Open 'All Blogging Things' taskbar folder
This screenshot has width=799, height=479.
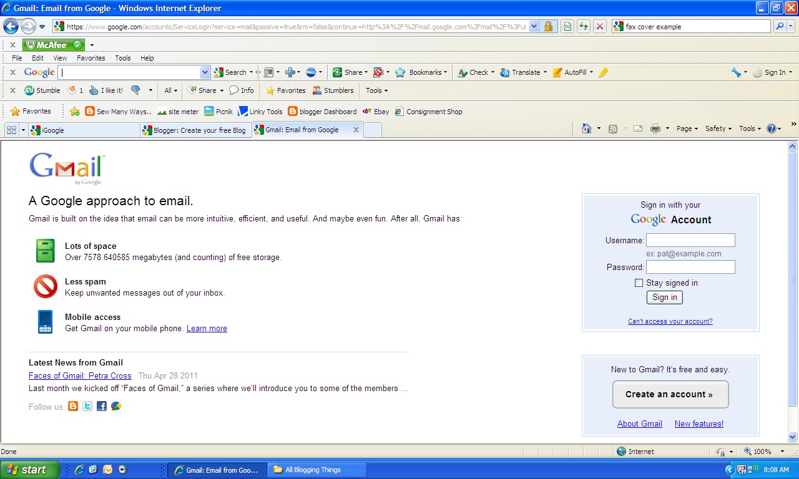tap(317, 470)
